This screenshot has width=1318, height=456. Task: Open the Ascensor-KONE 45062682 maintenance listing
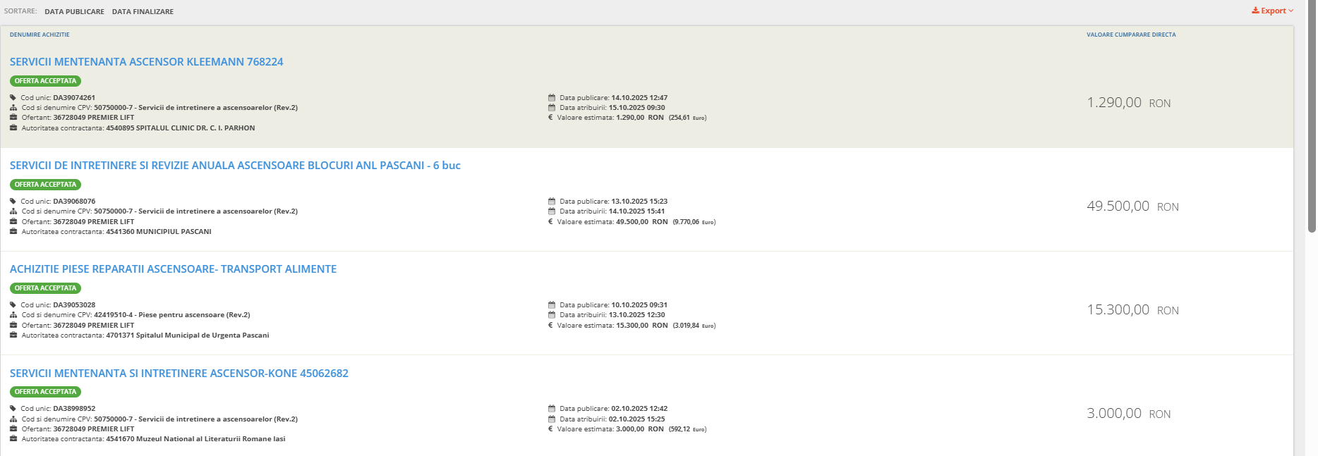pos(179,374)
